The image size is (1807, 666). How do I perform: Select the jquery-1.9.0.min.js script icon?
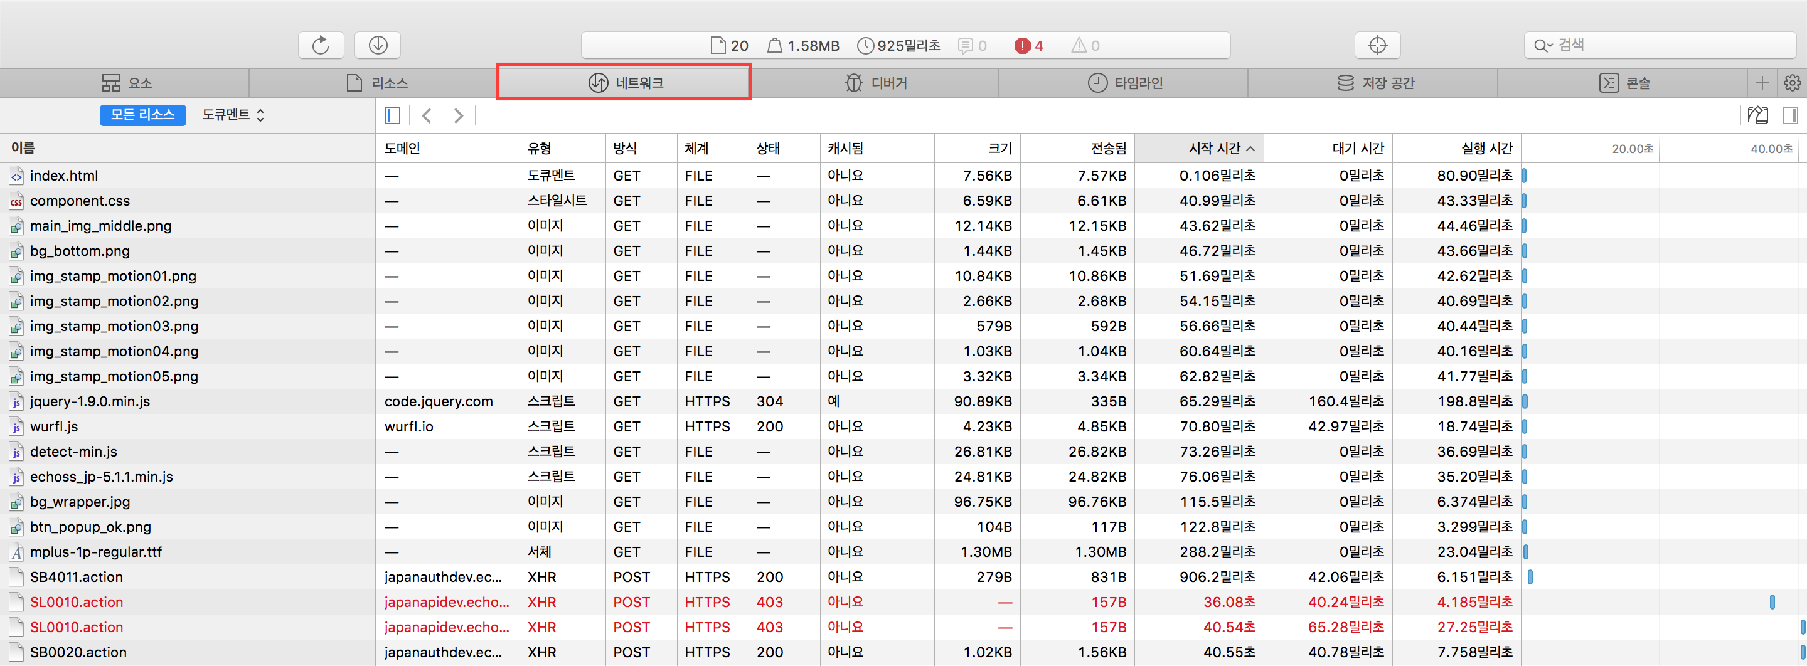point(16,402)
